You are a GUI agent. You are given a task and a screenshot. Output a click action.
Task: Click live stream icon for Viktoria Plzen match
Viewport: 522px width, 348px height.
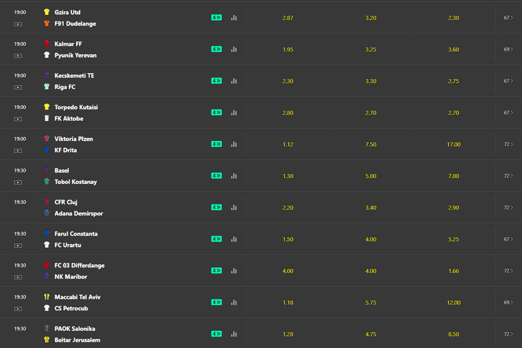click(18, 150)
